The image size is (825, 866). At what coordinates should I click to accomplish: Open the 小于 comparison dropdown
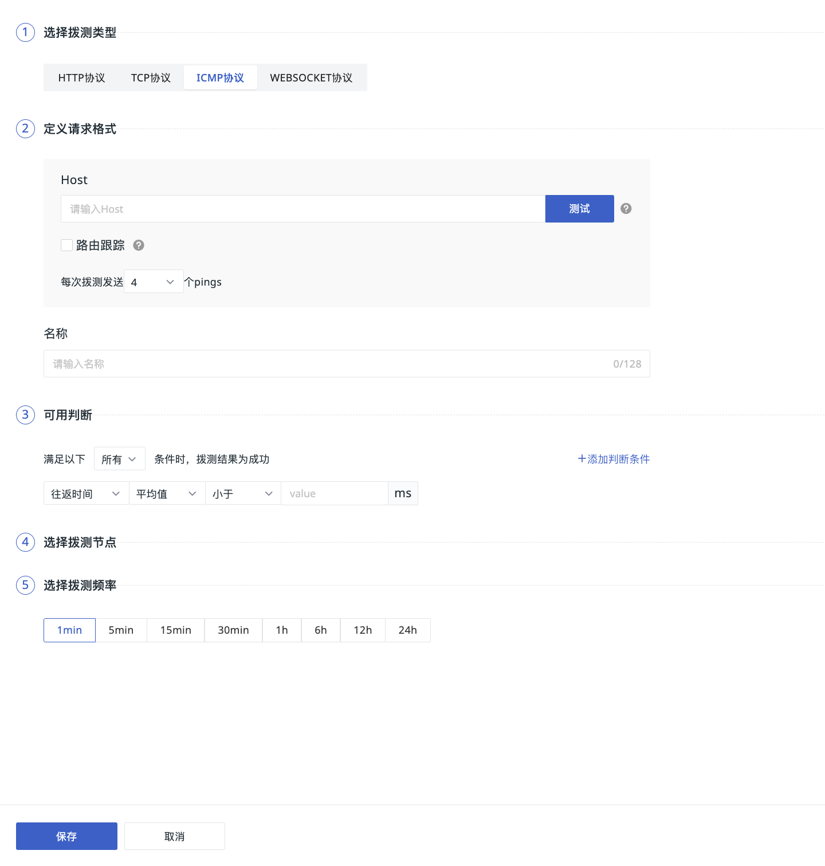click(242, 493)
